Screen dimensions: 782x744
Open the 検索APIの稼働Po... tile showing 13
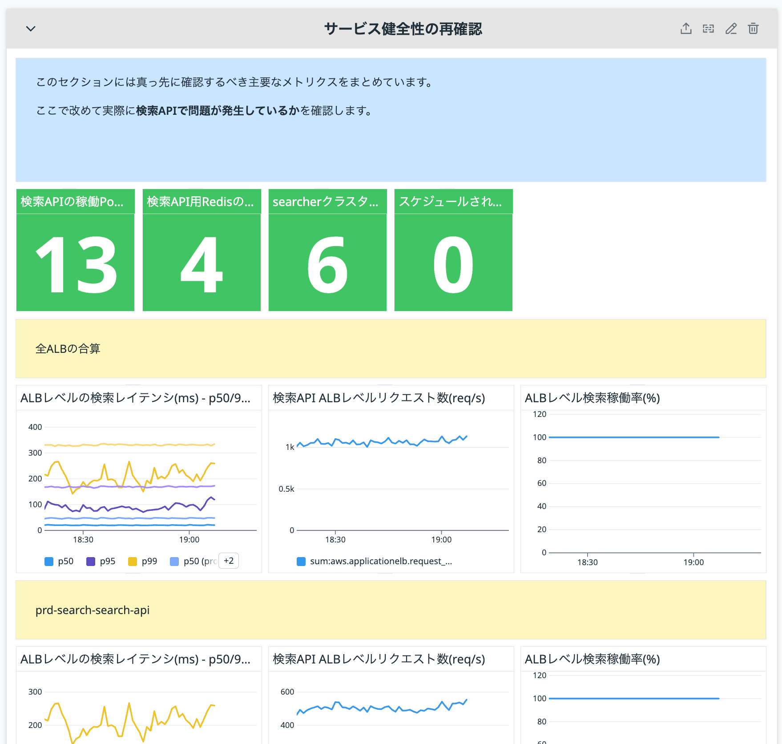(75, 261)
